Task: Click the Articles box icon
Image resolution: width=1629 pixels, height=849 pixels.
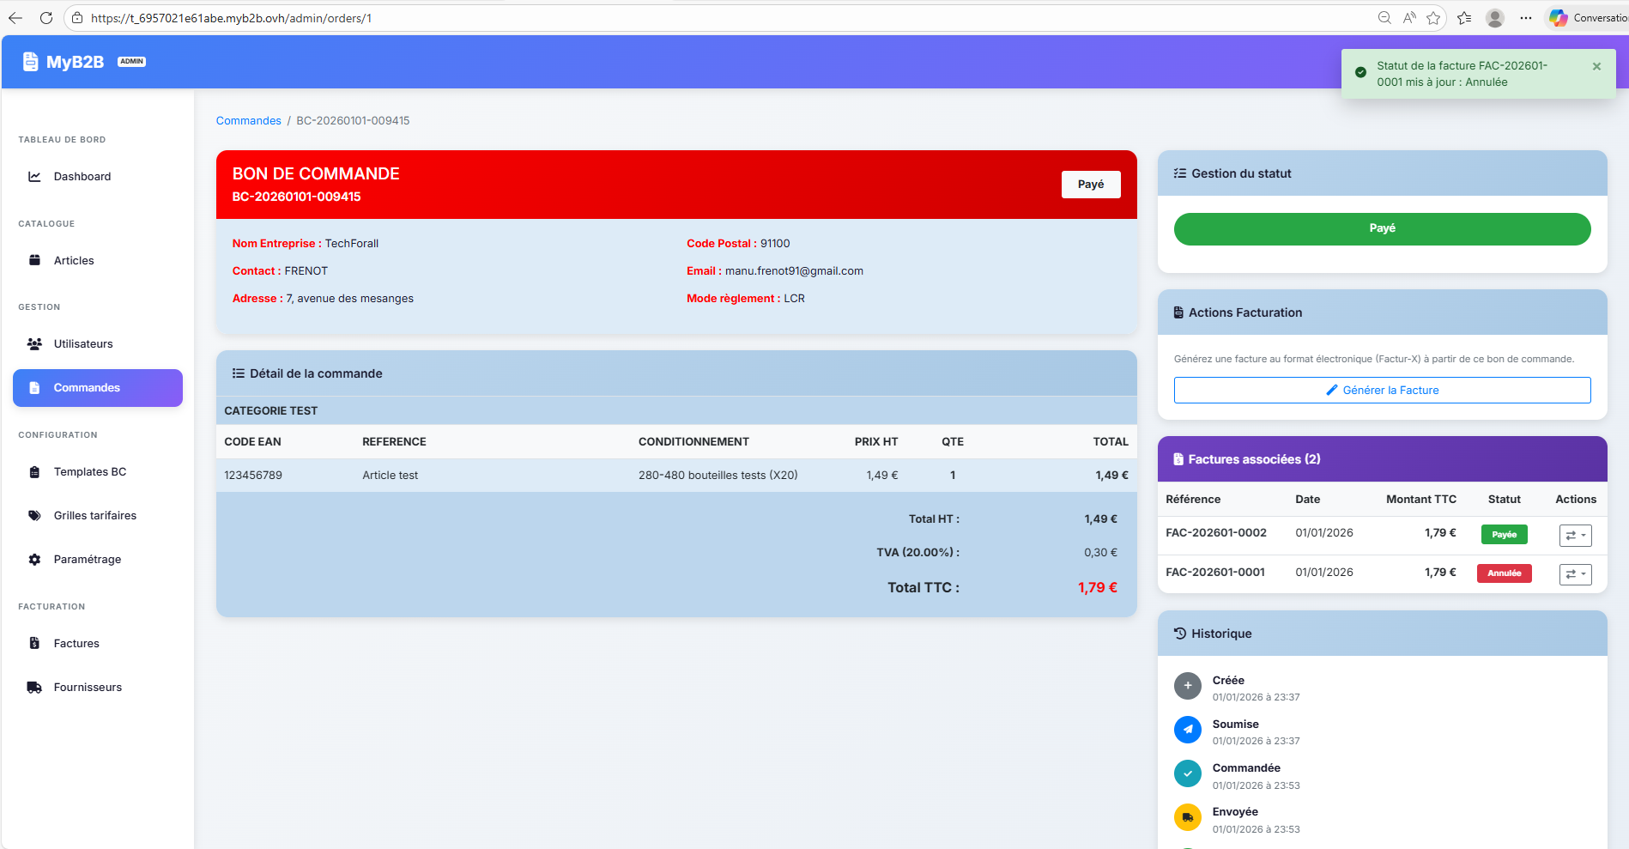Action: 34,260
